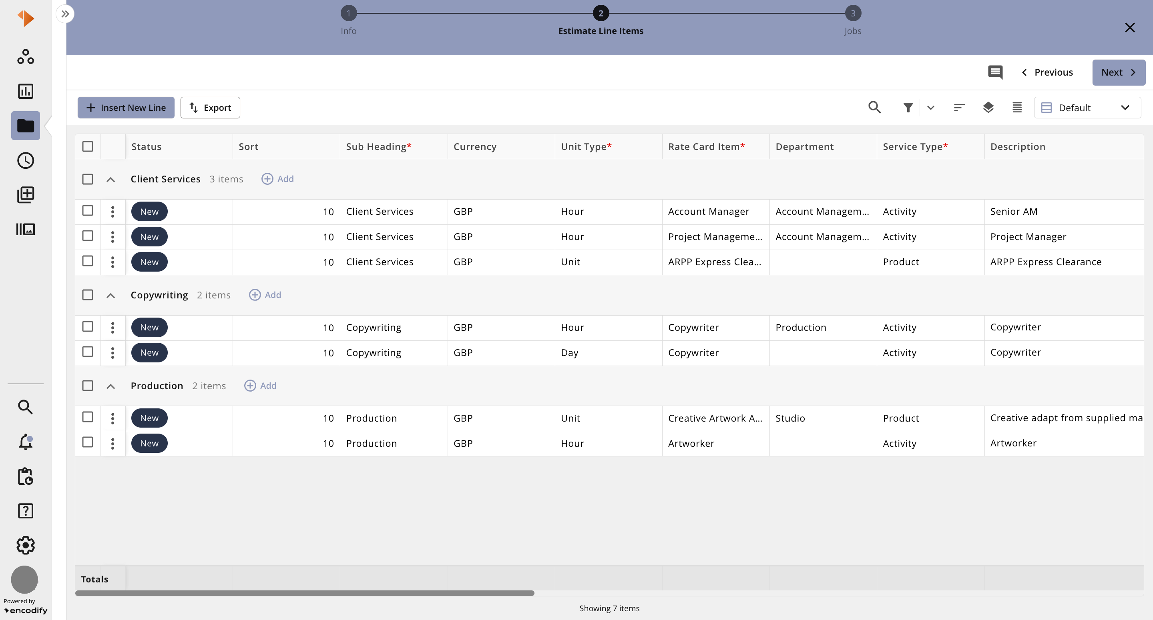
Task: Open the clipboard tasks icon in sidebar
Action: pos(26,476)
